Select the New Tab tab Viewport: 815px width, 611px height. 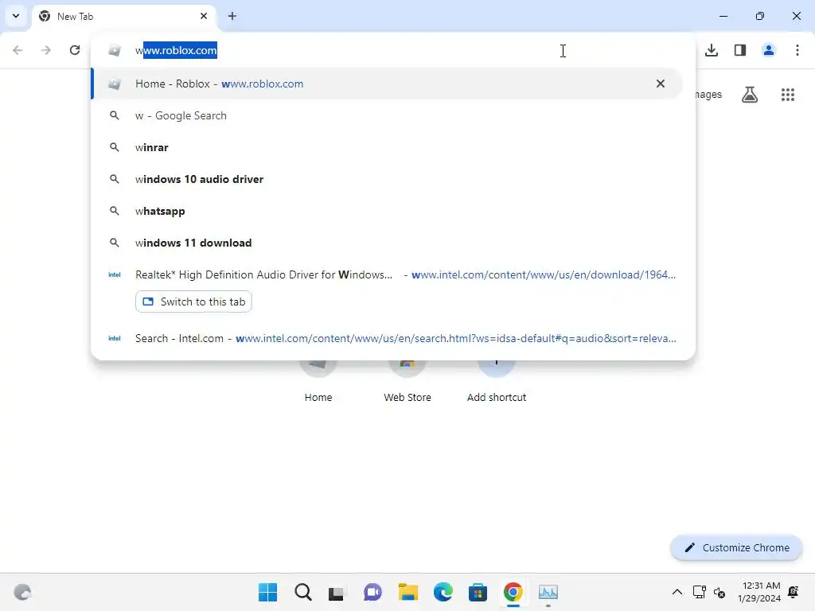123,16
